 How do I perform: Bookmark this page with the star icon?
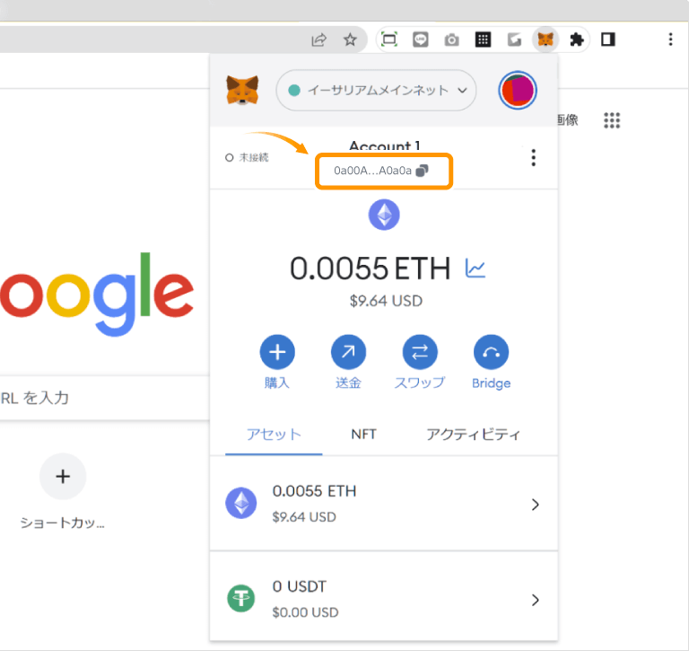[x=350, y=40]
